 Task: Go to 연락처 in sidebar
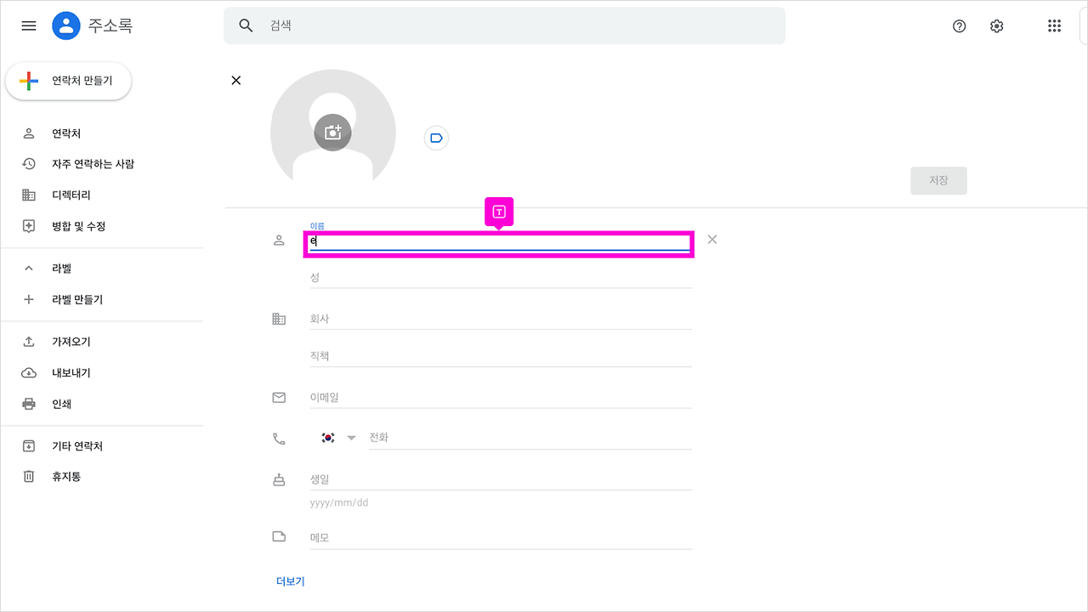tap(66, 133)
